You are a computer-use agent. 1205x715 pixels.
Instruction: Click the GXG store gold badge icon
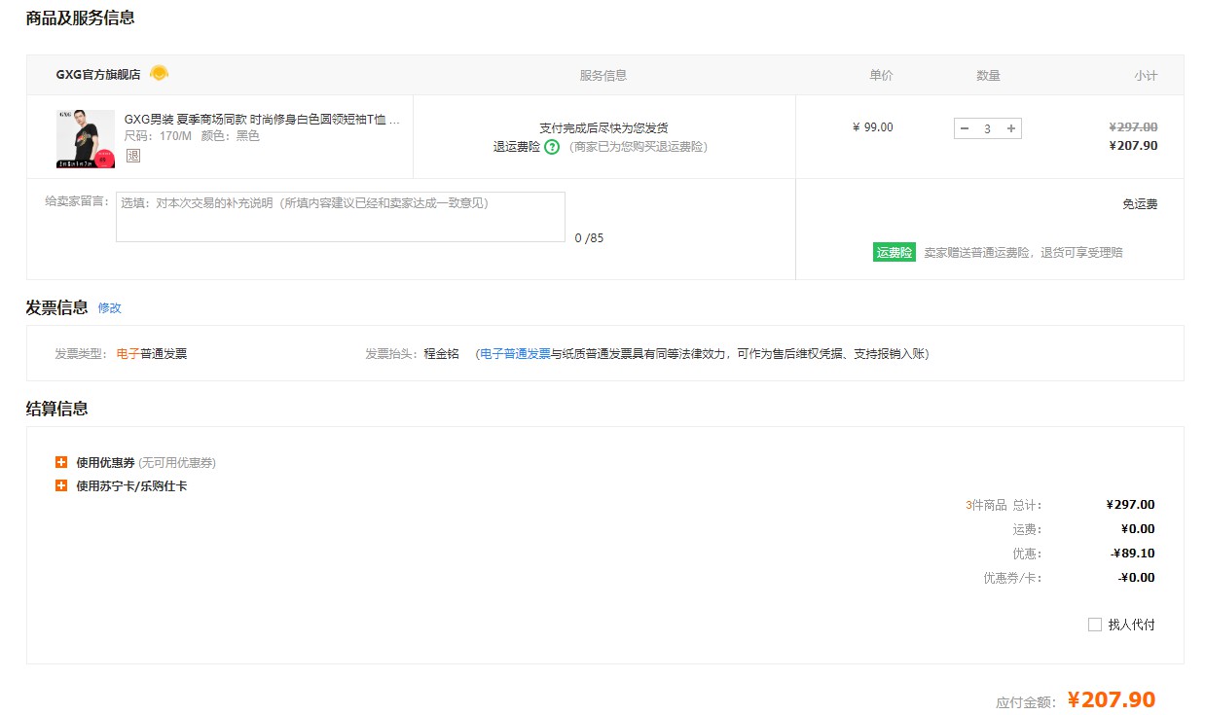pos(159,74)
